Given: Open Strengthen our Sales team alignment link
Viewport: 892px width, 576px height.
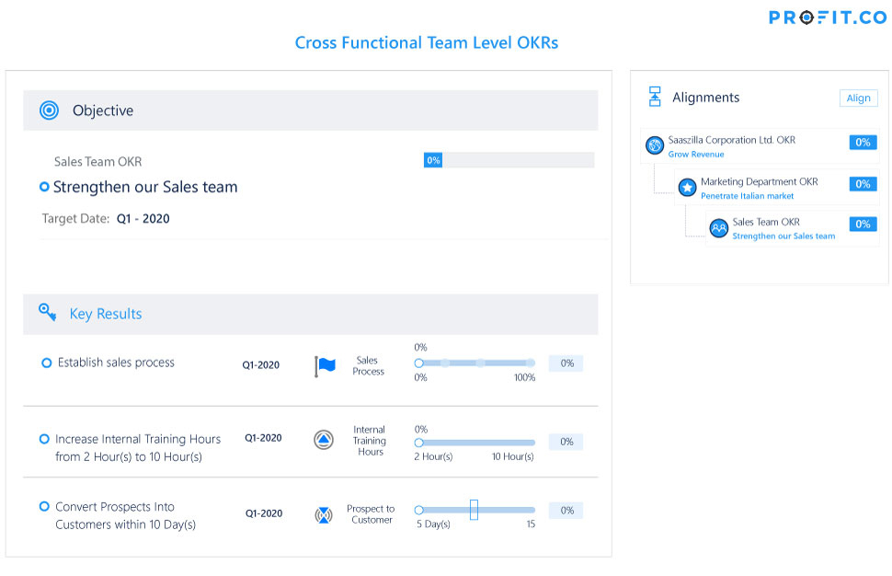Looking at the screenshot, I should coord(783,236).
